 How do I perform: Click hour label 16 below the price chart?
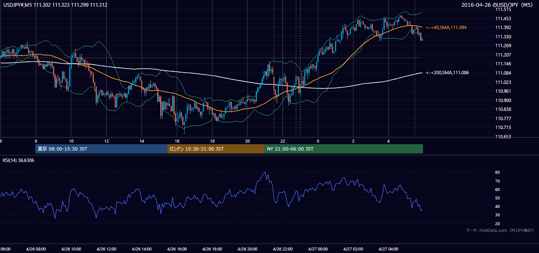[177, 141]
